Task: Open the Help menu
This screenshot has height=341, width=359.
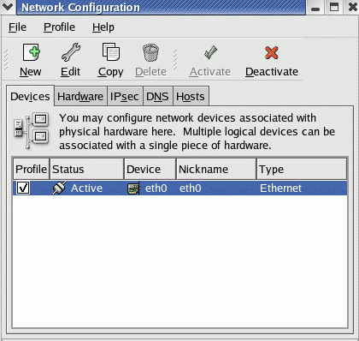Action: (103, 27)
